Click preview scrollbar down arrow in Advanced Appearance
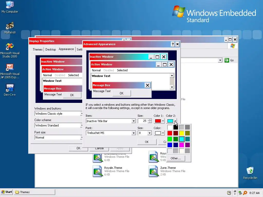 click(x=172, y=87)
